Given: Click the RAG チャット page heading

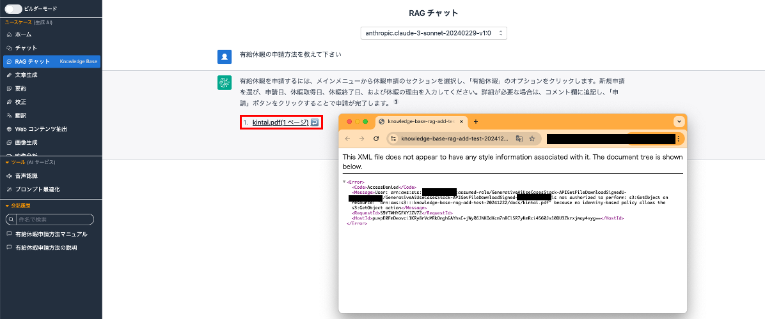Looking at the screenshot, I should tap(434, 13).
